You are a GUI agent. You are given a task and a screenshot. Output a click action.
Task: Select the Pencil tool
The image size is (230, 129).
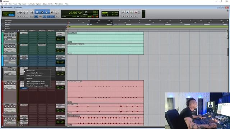point(56,13)
